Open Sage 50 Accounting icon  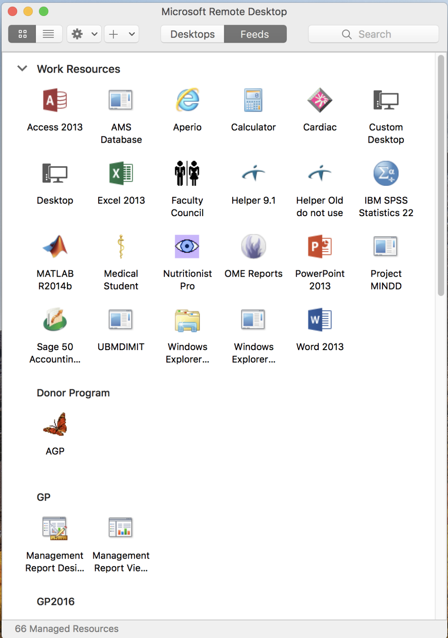(55, 320)
